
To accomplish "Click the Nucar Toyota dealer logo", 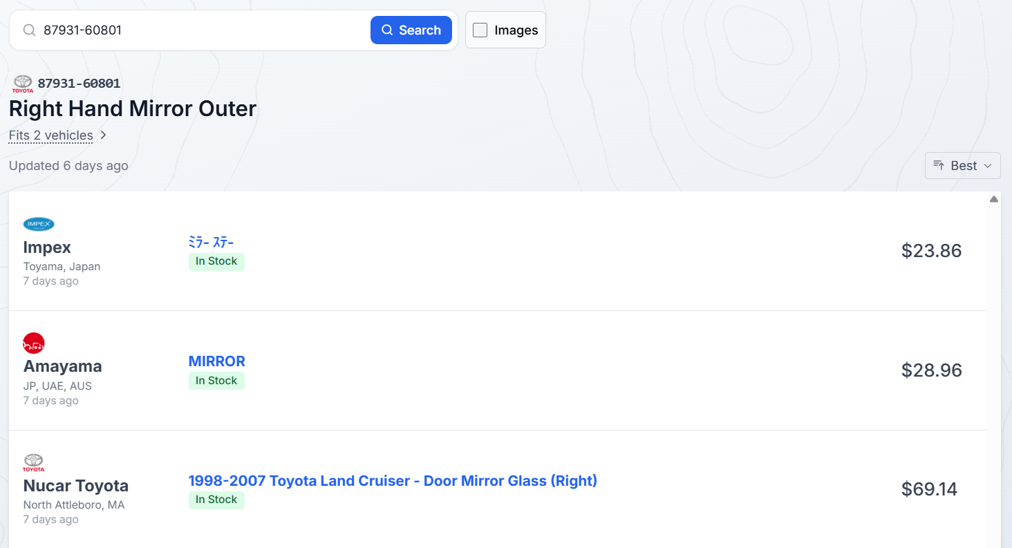I will (x=33, y=462).
